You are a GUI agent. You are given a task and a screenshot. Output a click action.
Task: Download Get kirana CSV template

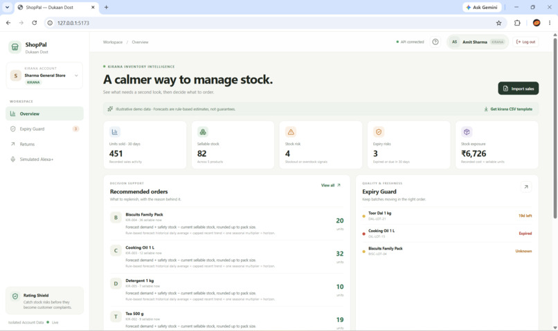point(508,109)
